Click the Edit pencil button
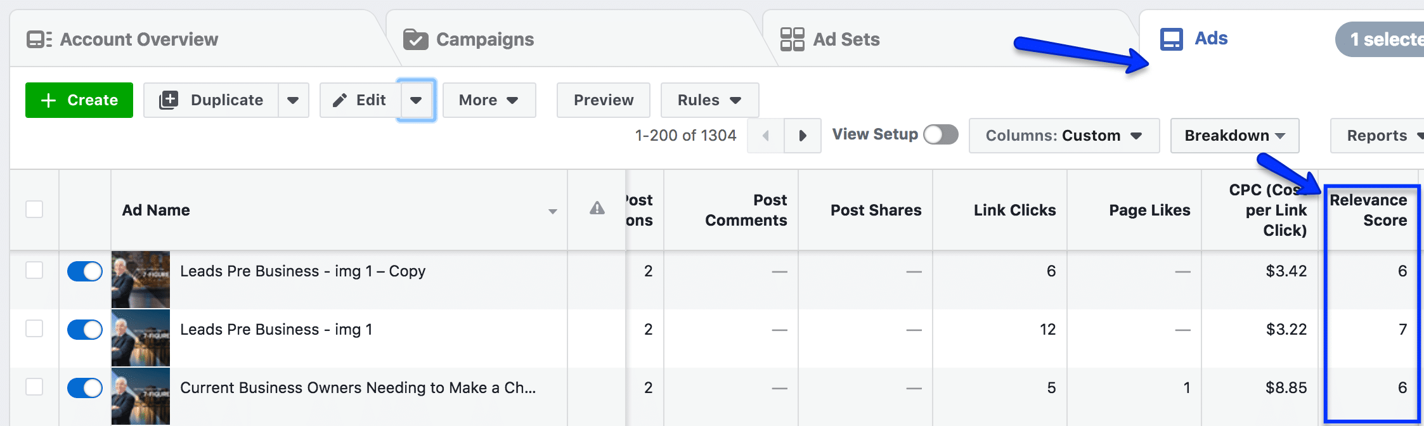 pyautogui.click(x=359, y=100)
